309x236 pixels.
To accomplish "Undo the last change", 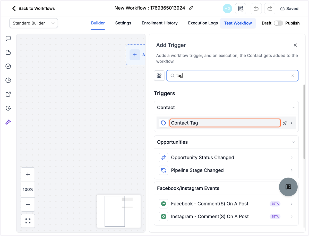I will click(x=256, y=8).
